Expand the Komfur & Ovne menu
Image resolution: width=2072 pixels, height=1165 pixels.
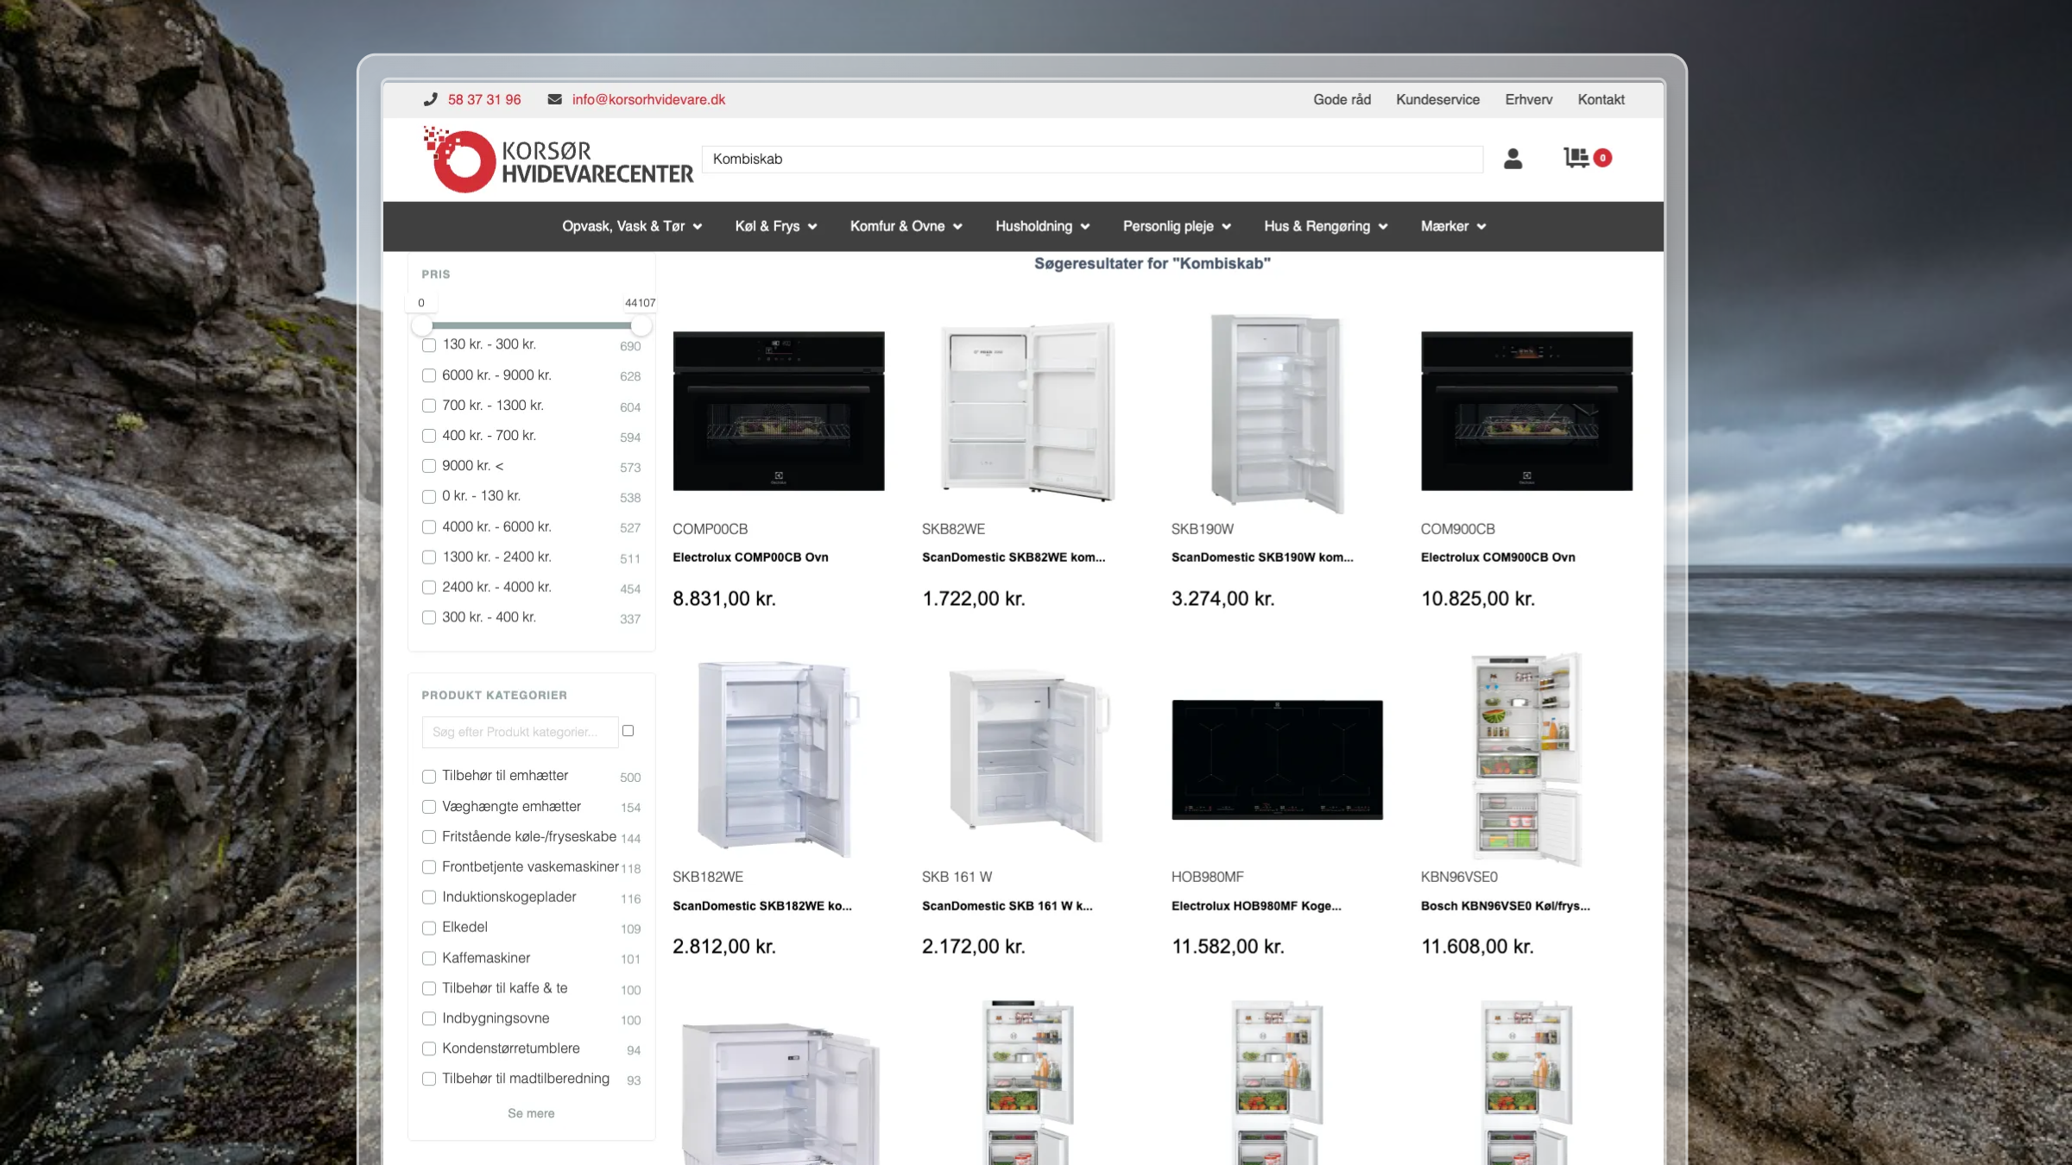click(906, 226)
